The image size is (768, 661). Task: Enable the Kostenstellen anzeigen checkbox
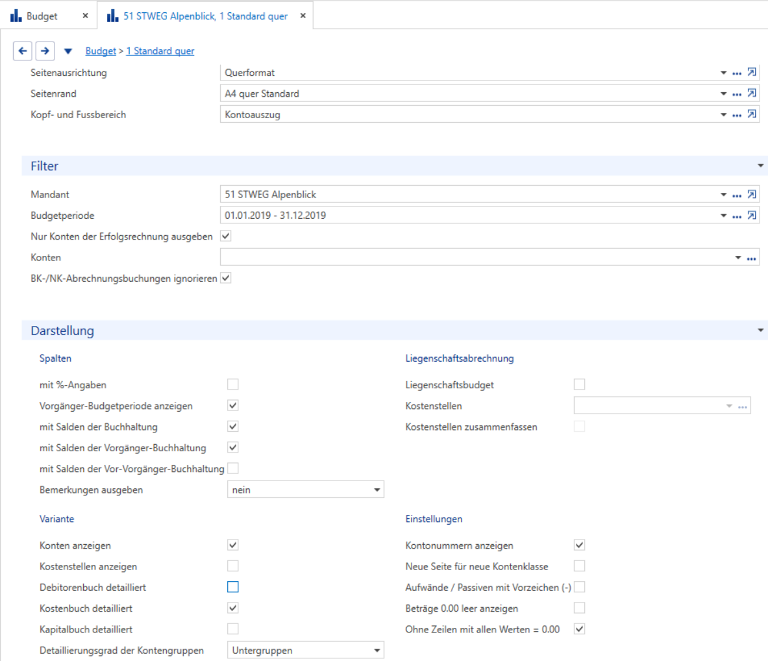233,566
